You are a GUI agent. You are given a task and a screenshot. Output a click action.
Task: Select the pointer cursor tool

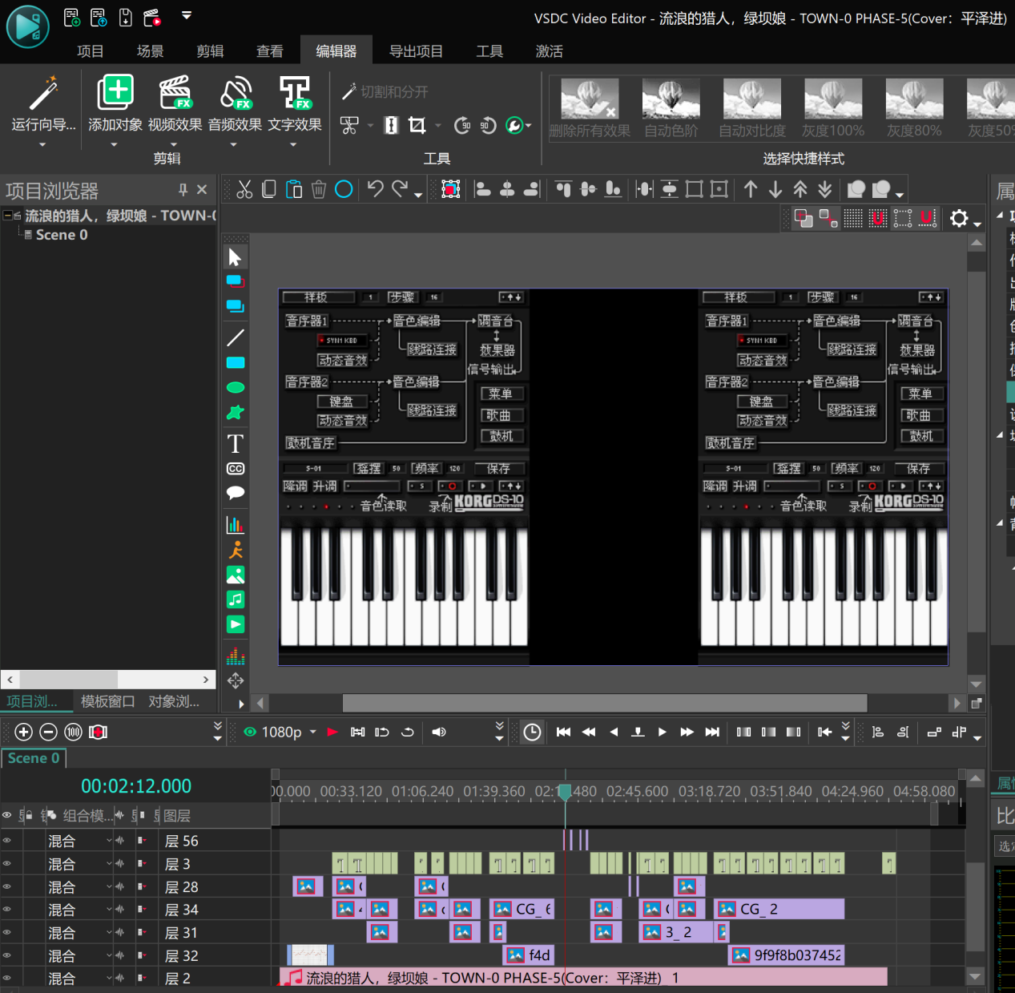pos(235,257)
